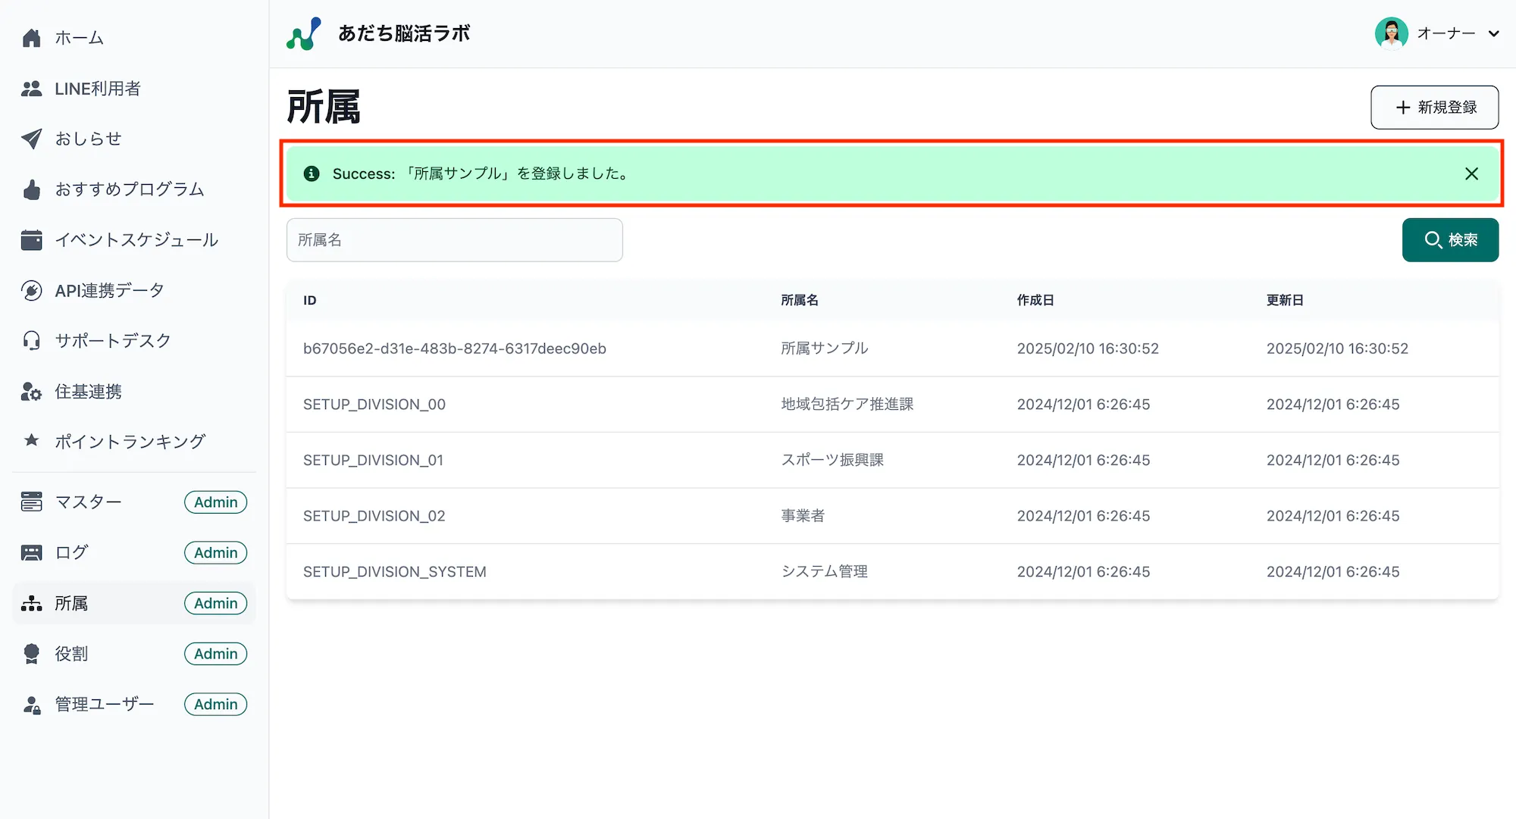Click the 新規登録 button
The height and width of the screenshot is (819, 1516).
[1434, 107]
